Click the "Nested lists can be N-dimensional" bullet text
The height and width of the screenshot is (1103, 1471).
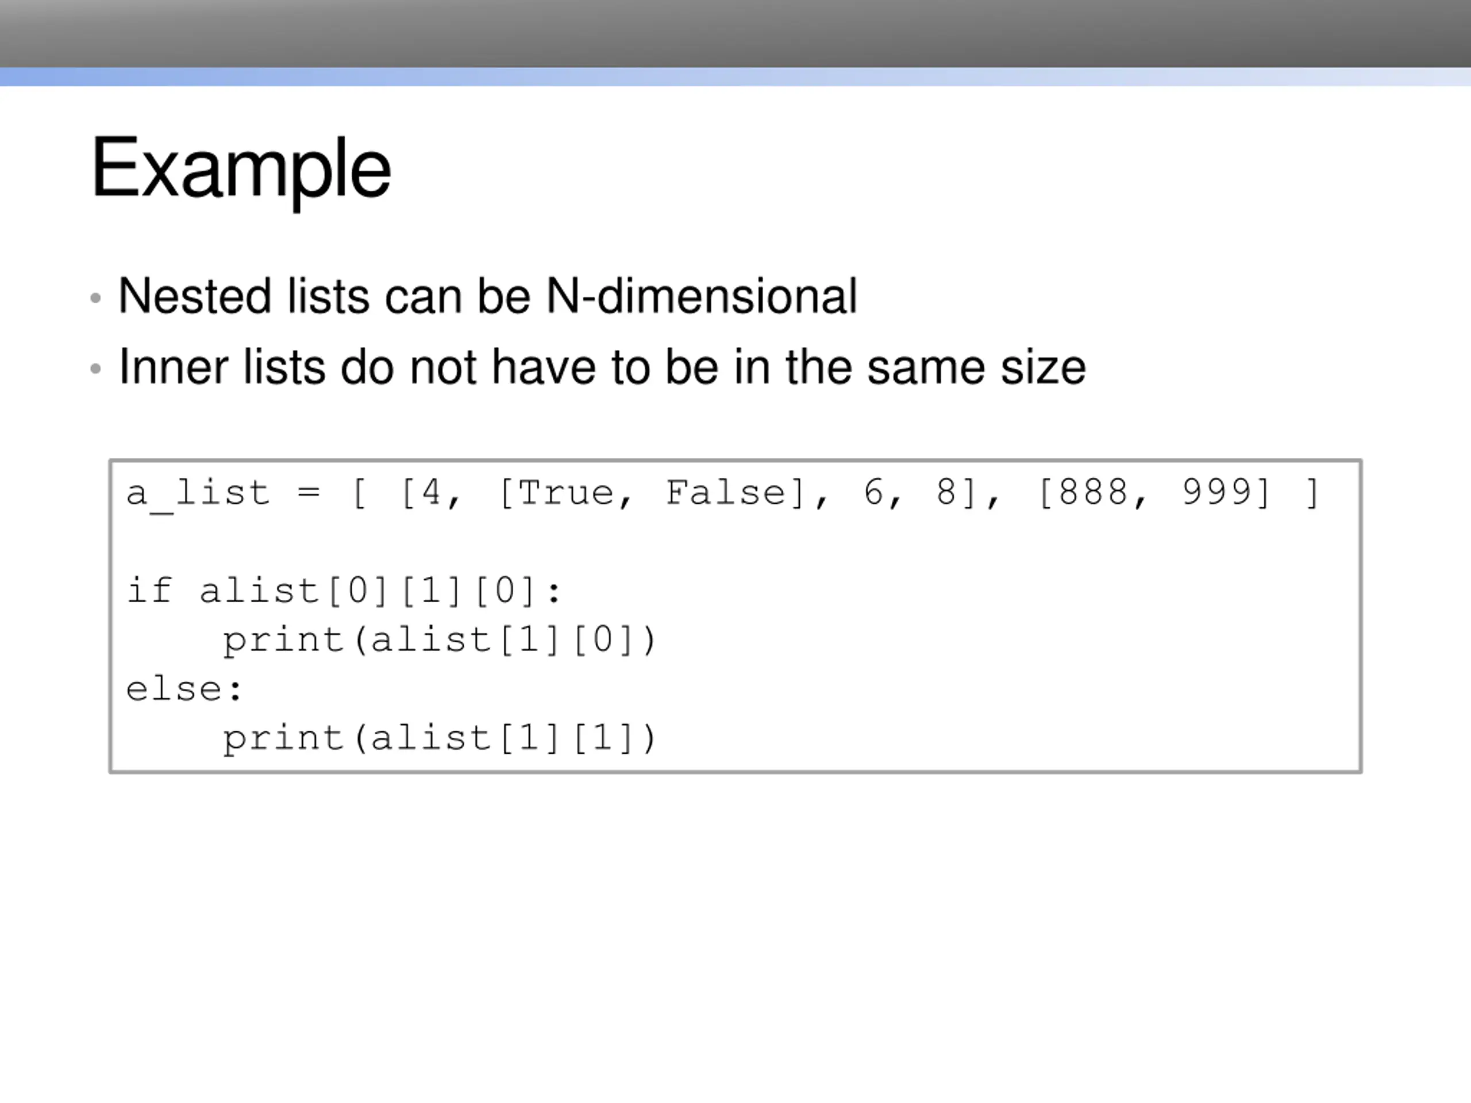click(487, 296)
